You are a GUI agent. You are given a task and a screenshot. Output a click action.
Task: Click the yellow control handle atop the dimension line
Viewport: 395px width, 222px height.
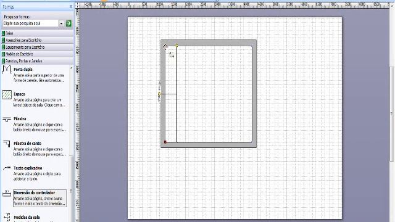pyautogui.click(x=177, y=45)
